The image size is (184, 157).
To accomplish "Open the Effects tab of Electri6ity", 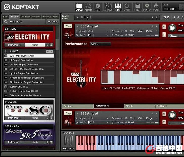I will point(140,106).
